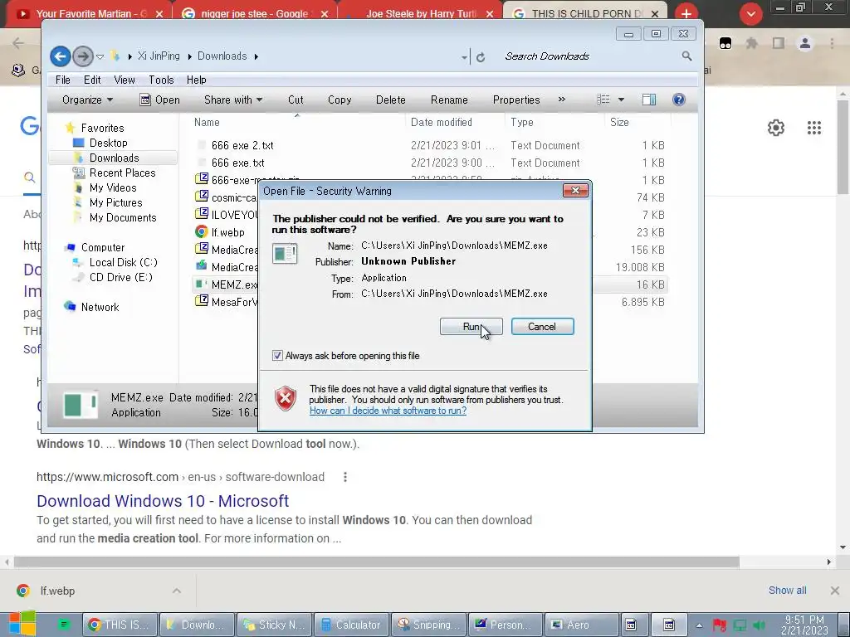Click the Chrome page horizontal scrollbar
Screen dimensions: 850x637
tap(377, 562)
